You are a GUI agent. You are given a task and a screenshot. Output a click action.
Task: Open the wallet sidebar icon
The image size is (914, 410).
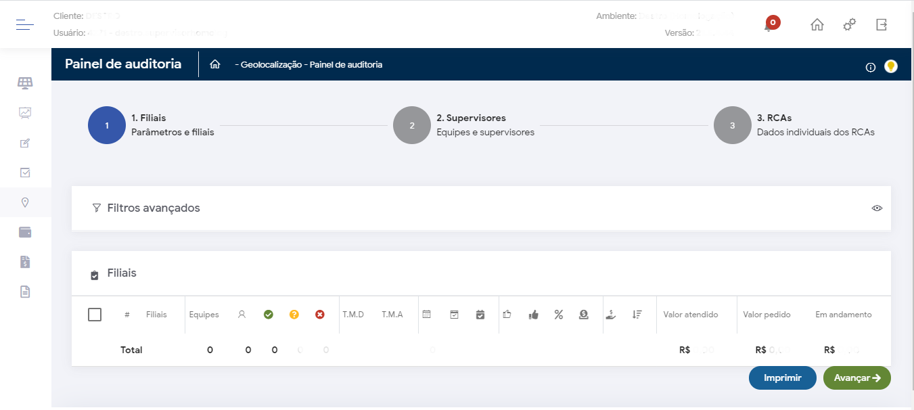(25, 232)
